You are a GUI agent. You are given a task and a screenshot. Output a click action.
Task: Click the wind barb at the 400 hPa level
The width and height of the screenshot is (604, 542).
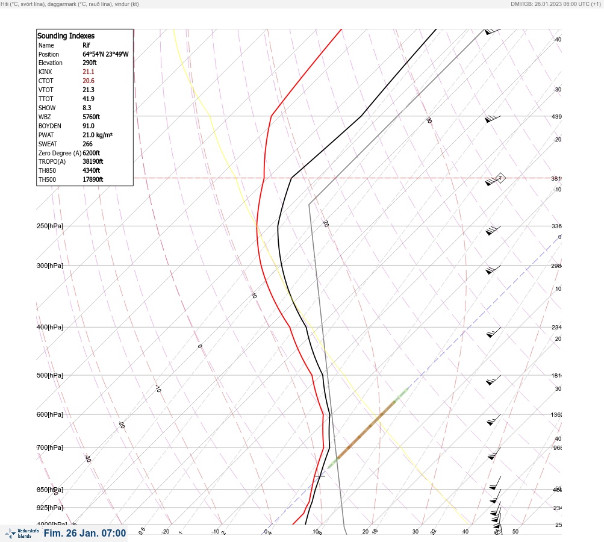pos(493,332)
